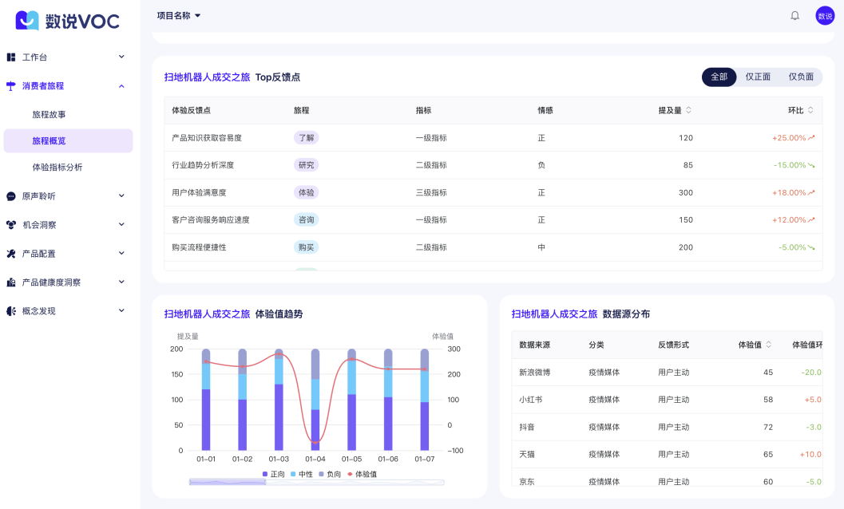This screenshot has width=844, height=509.
Task: Sort by 提及量 column arrows
Action: coord(688,110)
